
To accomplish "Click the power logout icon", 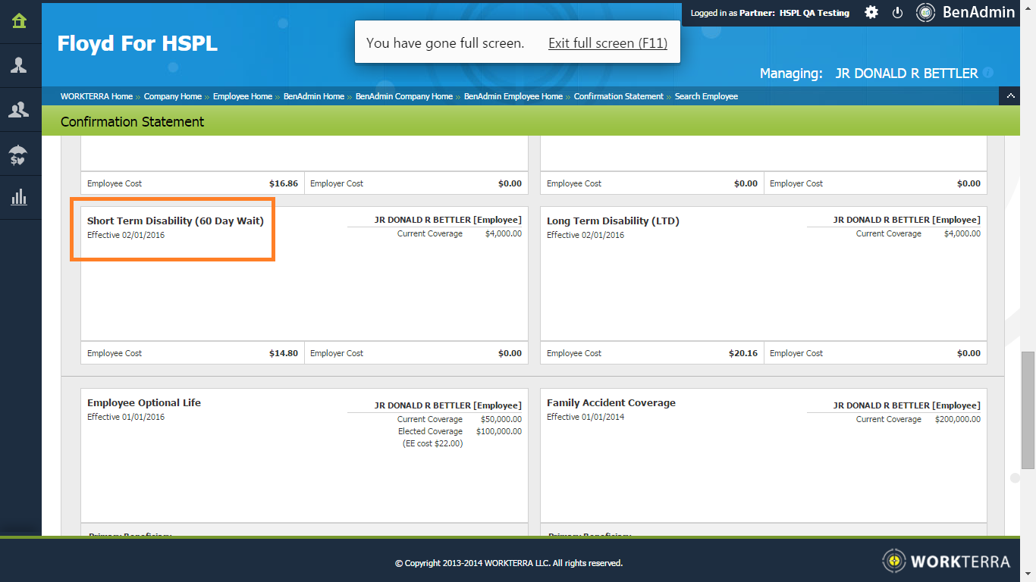I will coord(897,13).
